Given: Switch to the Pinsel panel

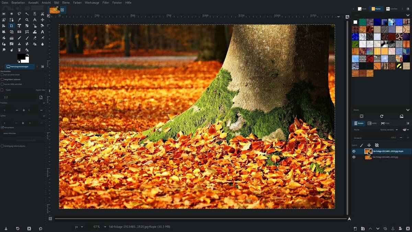Looking at the screenshot, I should tap(361, 9).
